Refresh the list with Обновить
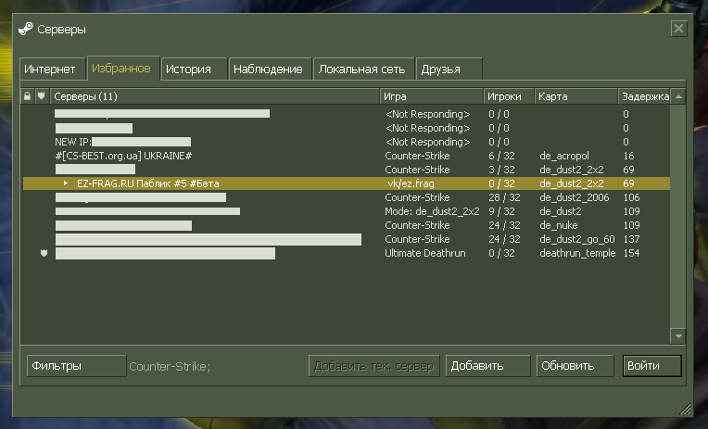This screenshot has width=708, height=429. [x=575, y=366]
